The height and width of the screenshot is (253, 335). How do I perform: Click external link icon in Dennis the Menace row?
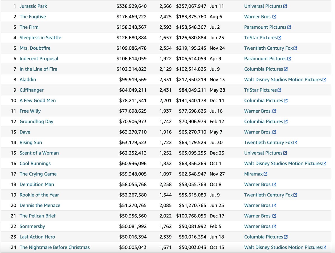(274, 206)
